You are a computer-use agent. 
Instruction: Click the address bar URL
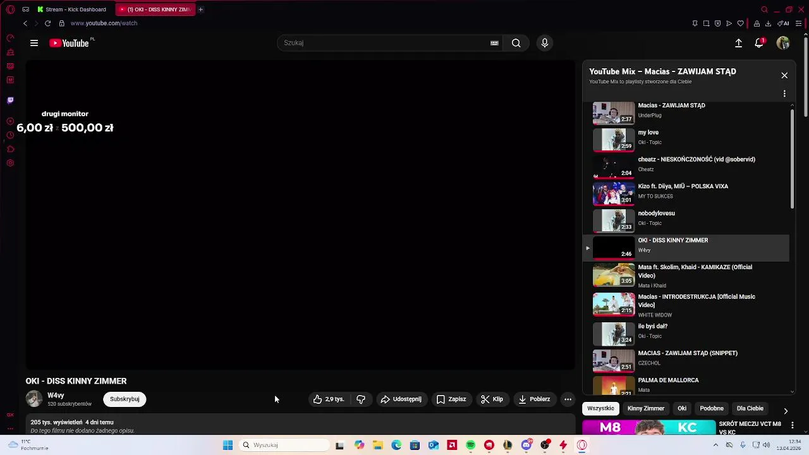pyautogui.click(x=104, y=23)
